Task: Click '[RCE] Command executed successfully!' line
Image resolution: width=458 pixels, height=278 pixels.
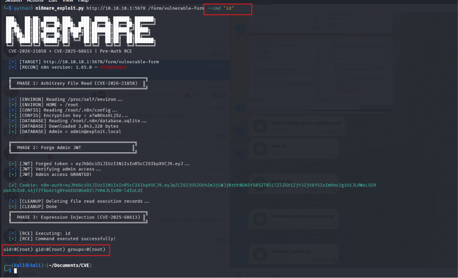Action: (x=62, y=239)
